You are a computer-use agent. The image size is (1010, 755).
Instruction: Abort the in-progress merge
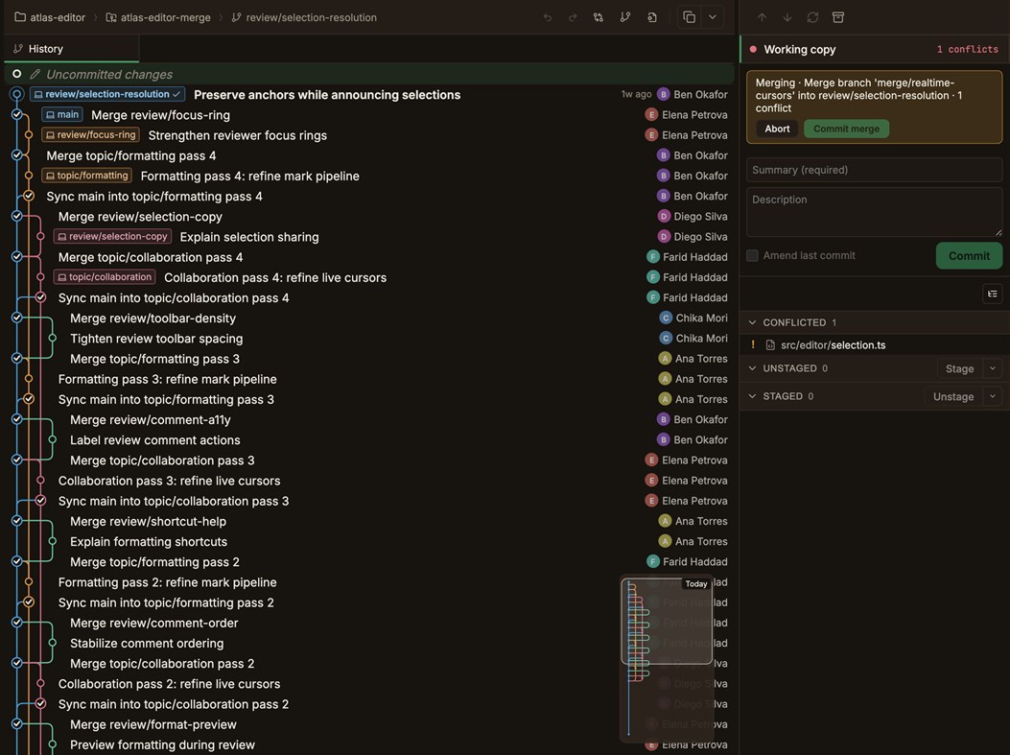(x=777, y=129)
